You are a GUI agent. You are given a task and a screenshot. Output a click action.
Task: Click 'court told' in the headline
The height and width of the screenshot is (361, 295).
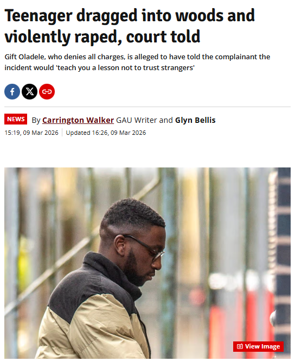163,37
